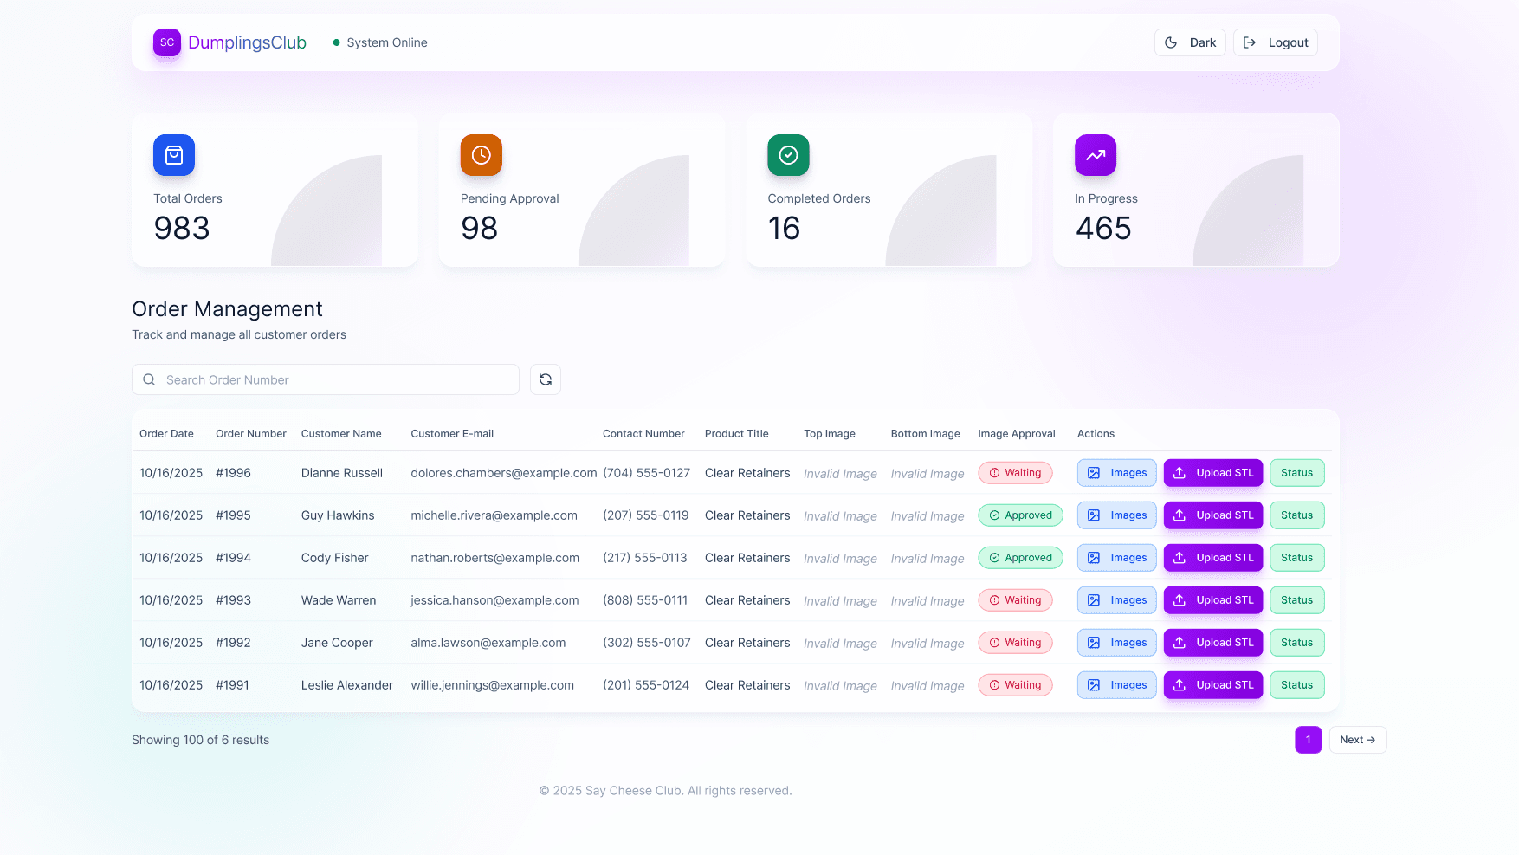Toggle Dark mode in the header
1519x855 pixels.
pos(1190,42)
